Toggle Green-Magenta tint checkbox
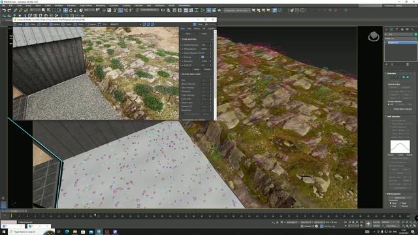This screenshot has height=235, width=418. point(183,53)
